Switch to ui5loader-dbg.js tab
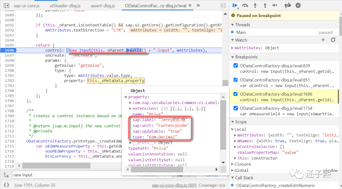This screenshot has width=342, height=189. click(x=65, y=6)
